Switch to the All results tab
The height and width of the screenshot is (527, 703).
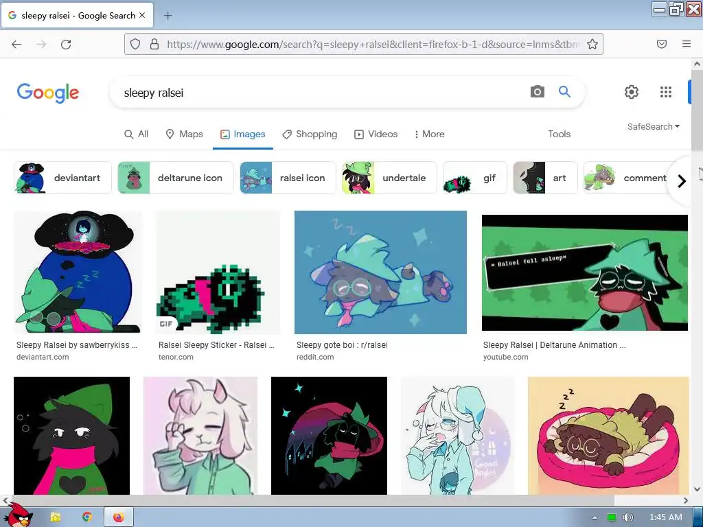(x=137, y=134)
